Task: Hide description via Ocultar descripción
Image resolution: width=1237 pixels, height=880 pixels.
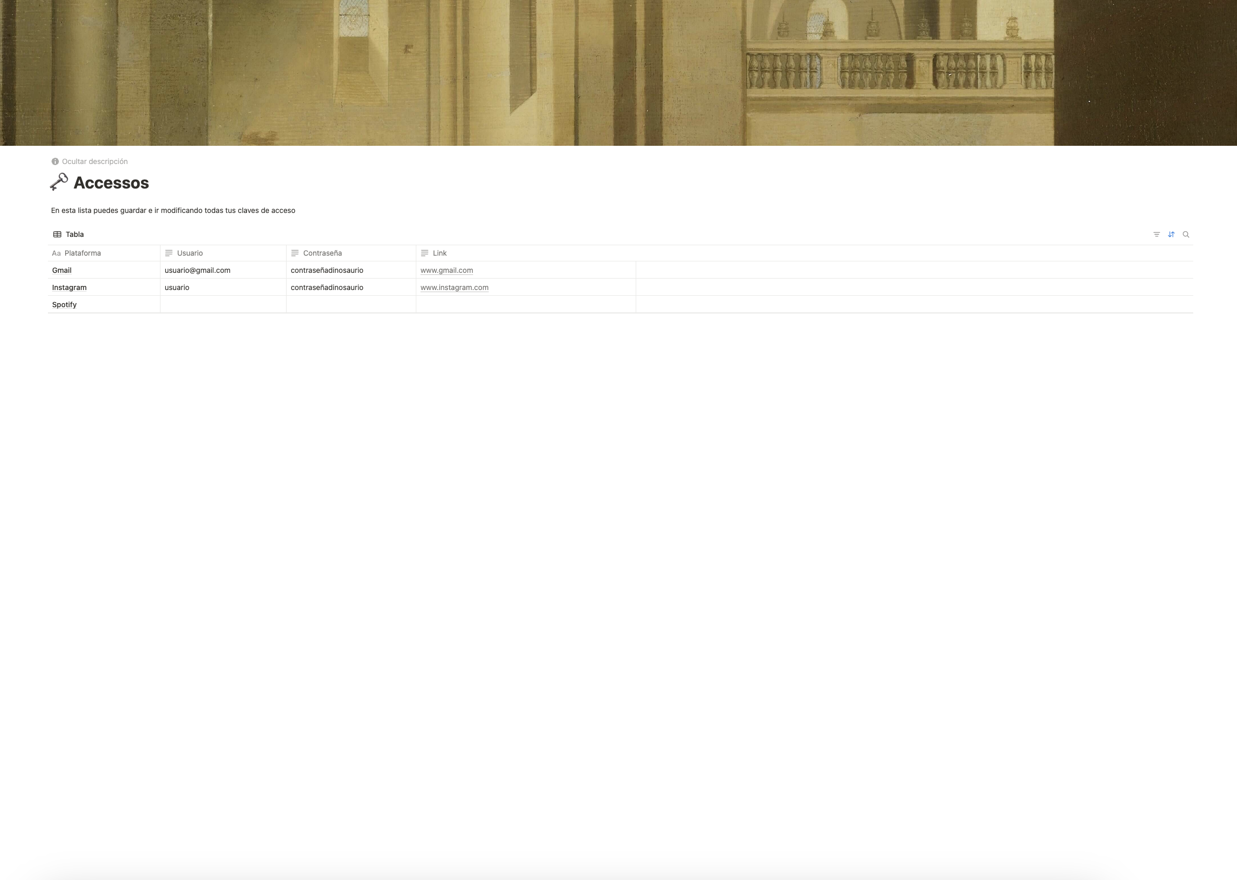Action: click(x=94, y=161)
